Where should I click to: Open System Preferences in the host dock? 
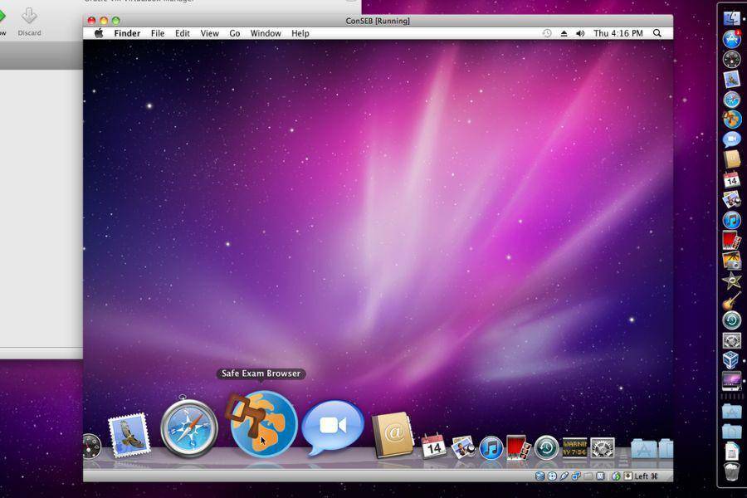click(732, 340)
